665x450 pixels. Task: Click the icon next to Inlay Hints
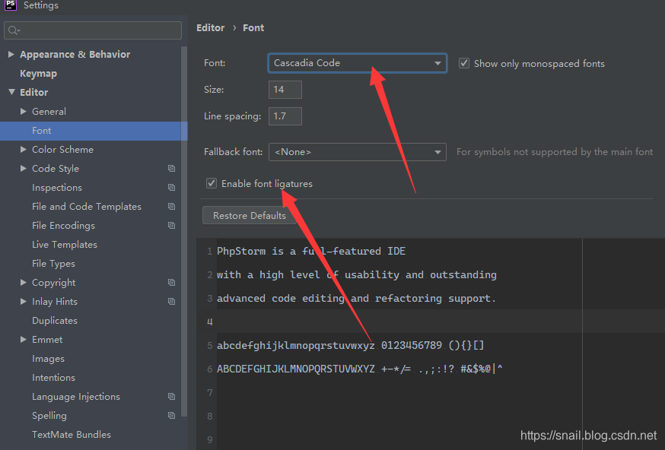tap(171, 301)
